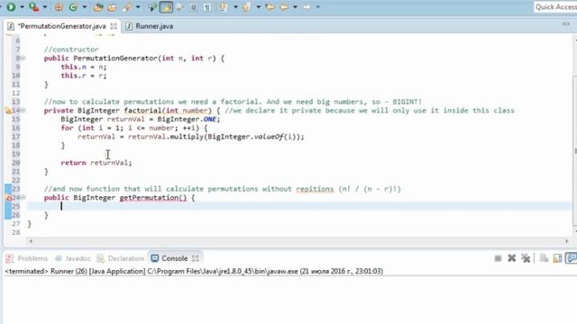Click the editor horizontal scrollbar right arrow
577x324 pixels.
pos(567,241)
